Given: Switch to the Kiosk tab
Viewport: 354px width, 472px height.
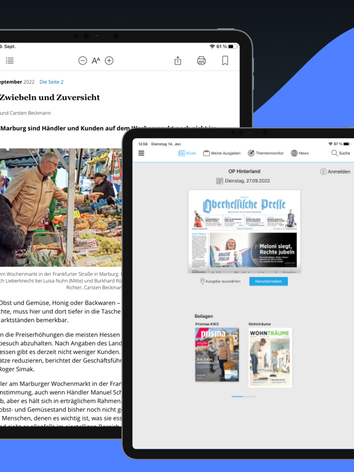Looking at the screenshot, I should point(187,153).
